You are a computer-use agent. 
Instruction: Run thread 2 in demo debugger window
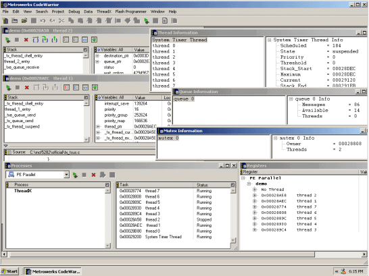coord(7,40)
